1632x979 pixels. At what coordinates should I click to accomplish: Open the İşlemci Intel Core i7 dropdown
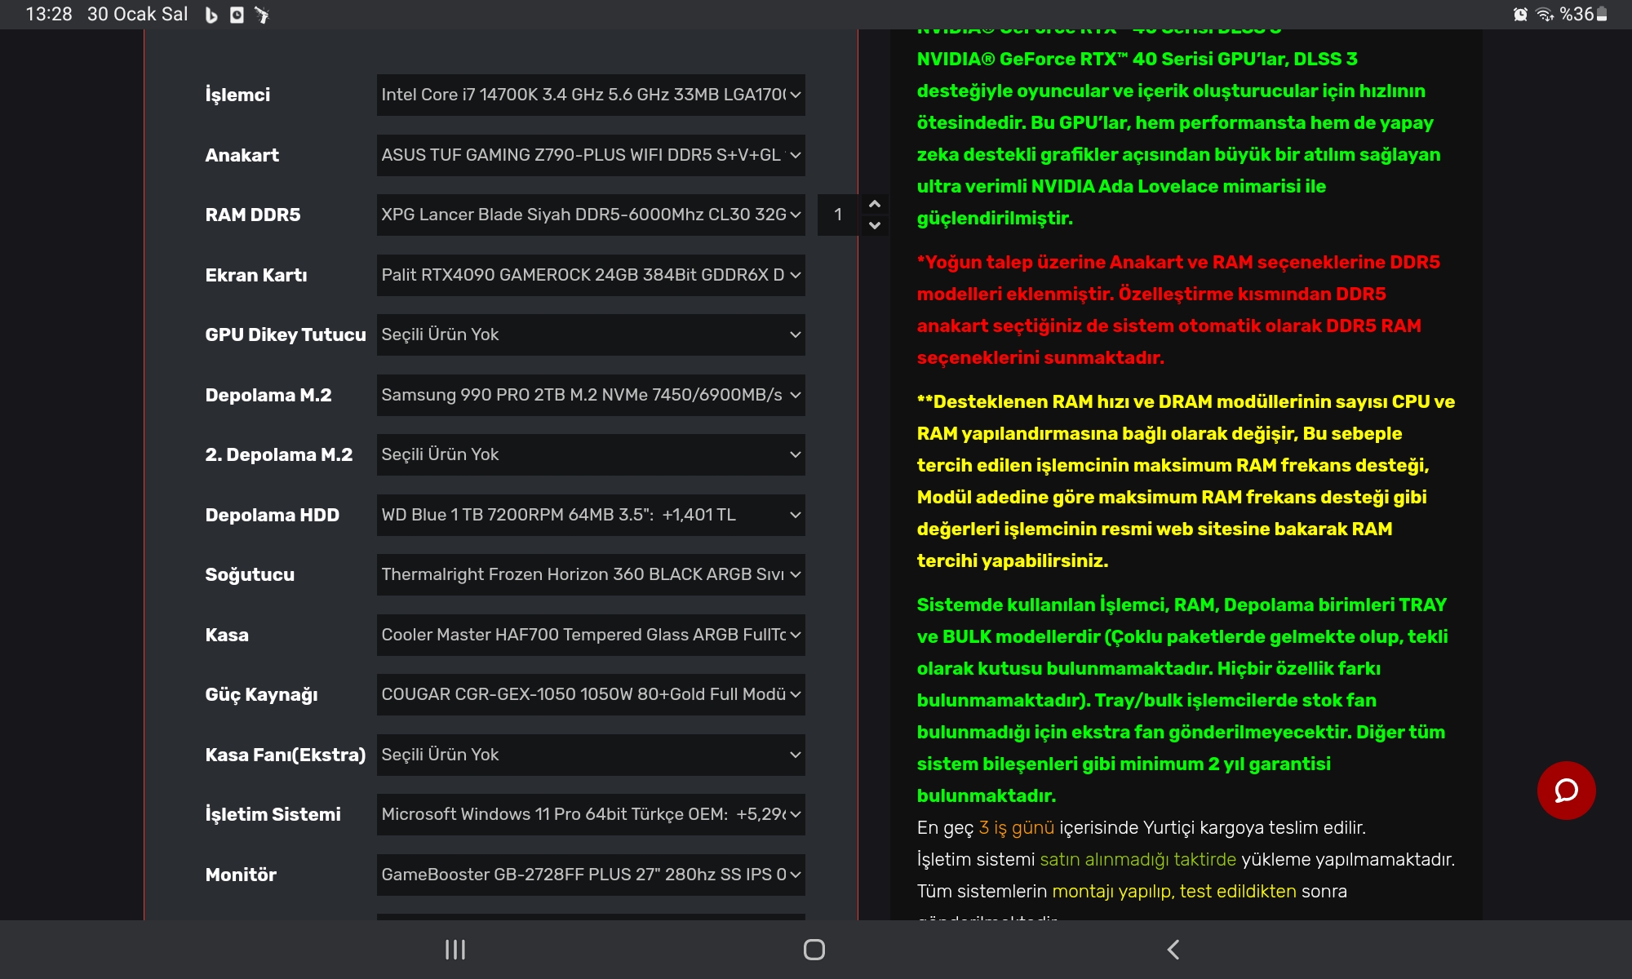tap(591, 95)
